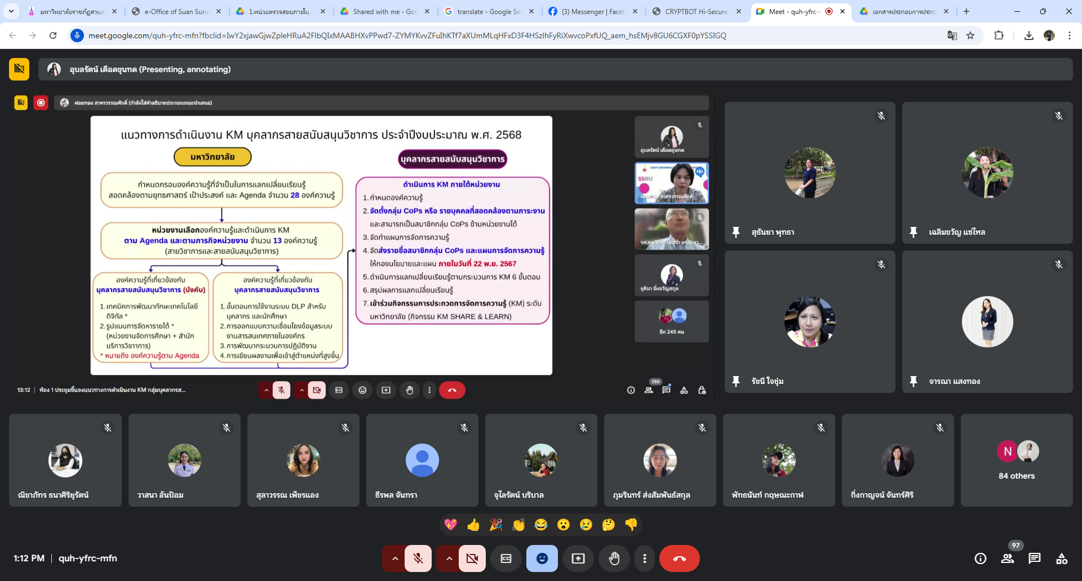Screen dimensions: 1082x581
Task: Open the People panel with badge 97
Action: click(x=1008, y=558)
